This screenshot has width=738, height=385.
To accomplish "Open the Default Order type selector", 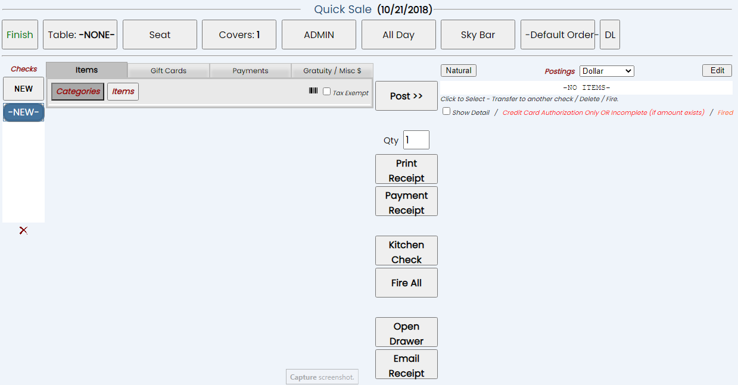I will (559, 35).
